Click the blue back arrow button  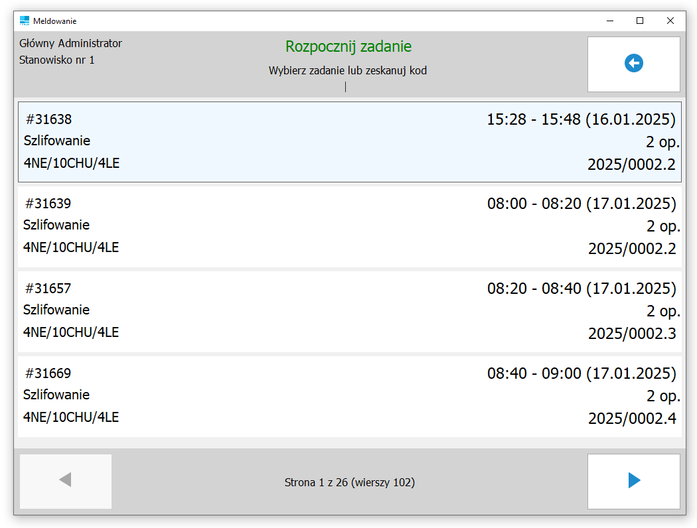(x=633, y=64)
